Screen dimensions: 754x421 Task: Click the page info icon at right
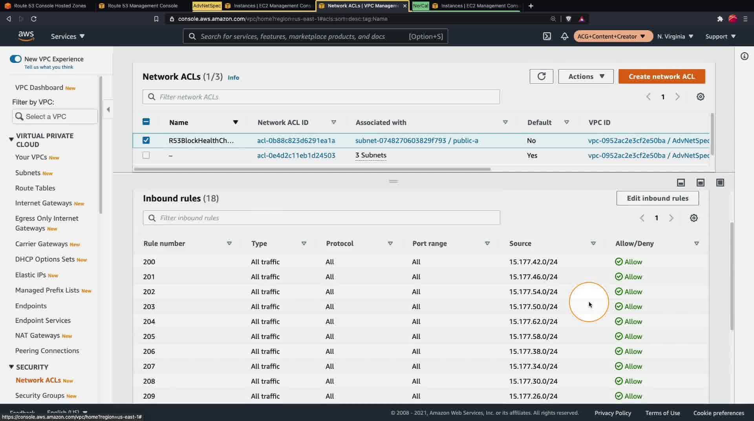(744, 56)
